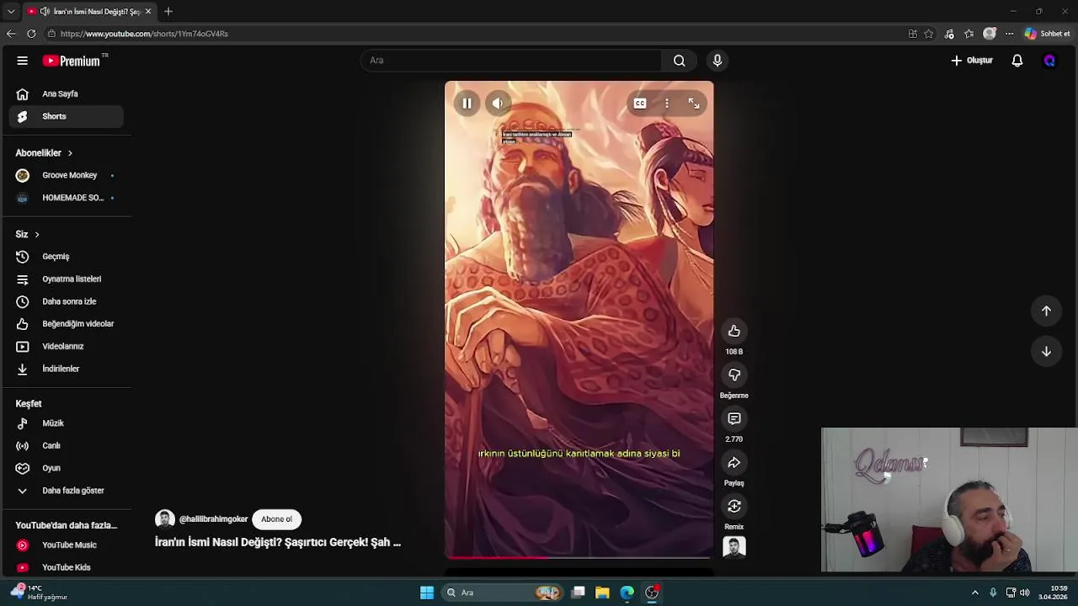Toggle closed captions on the Short

pos(640,104)
